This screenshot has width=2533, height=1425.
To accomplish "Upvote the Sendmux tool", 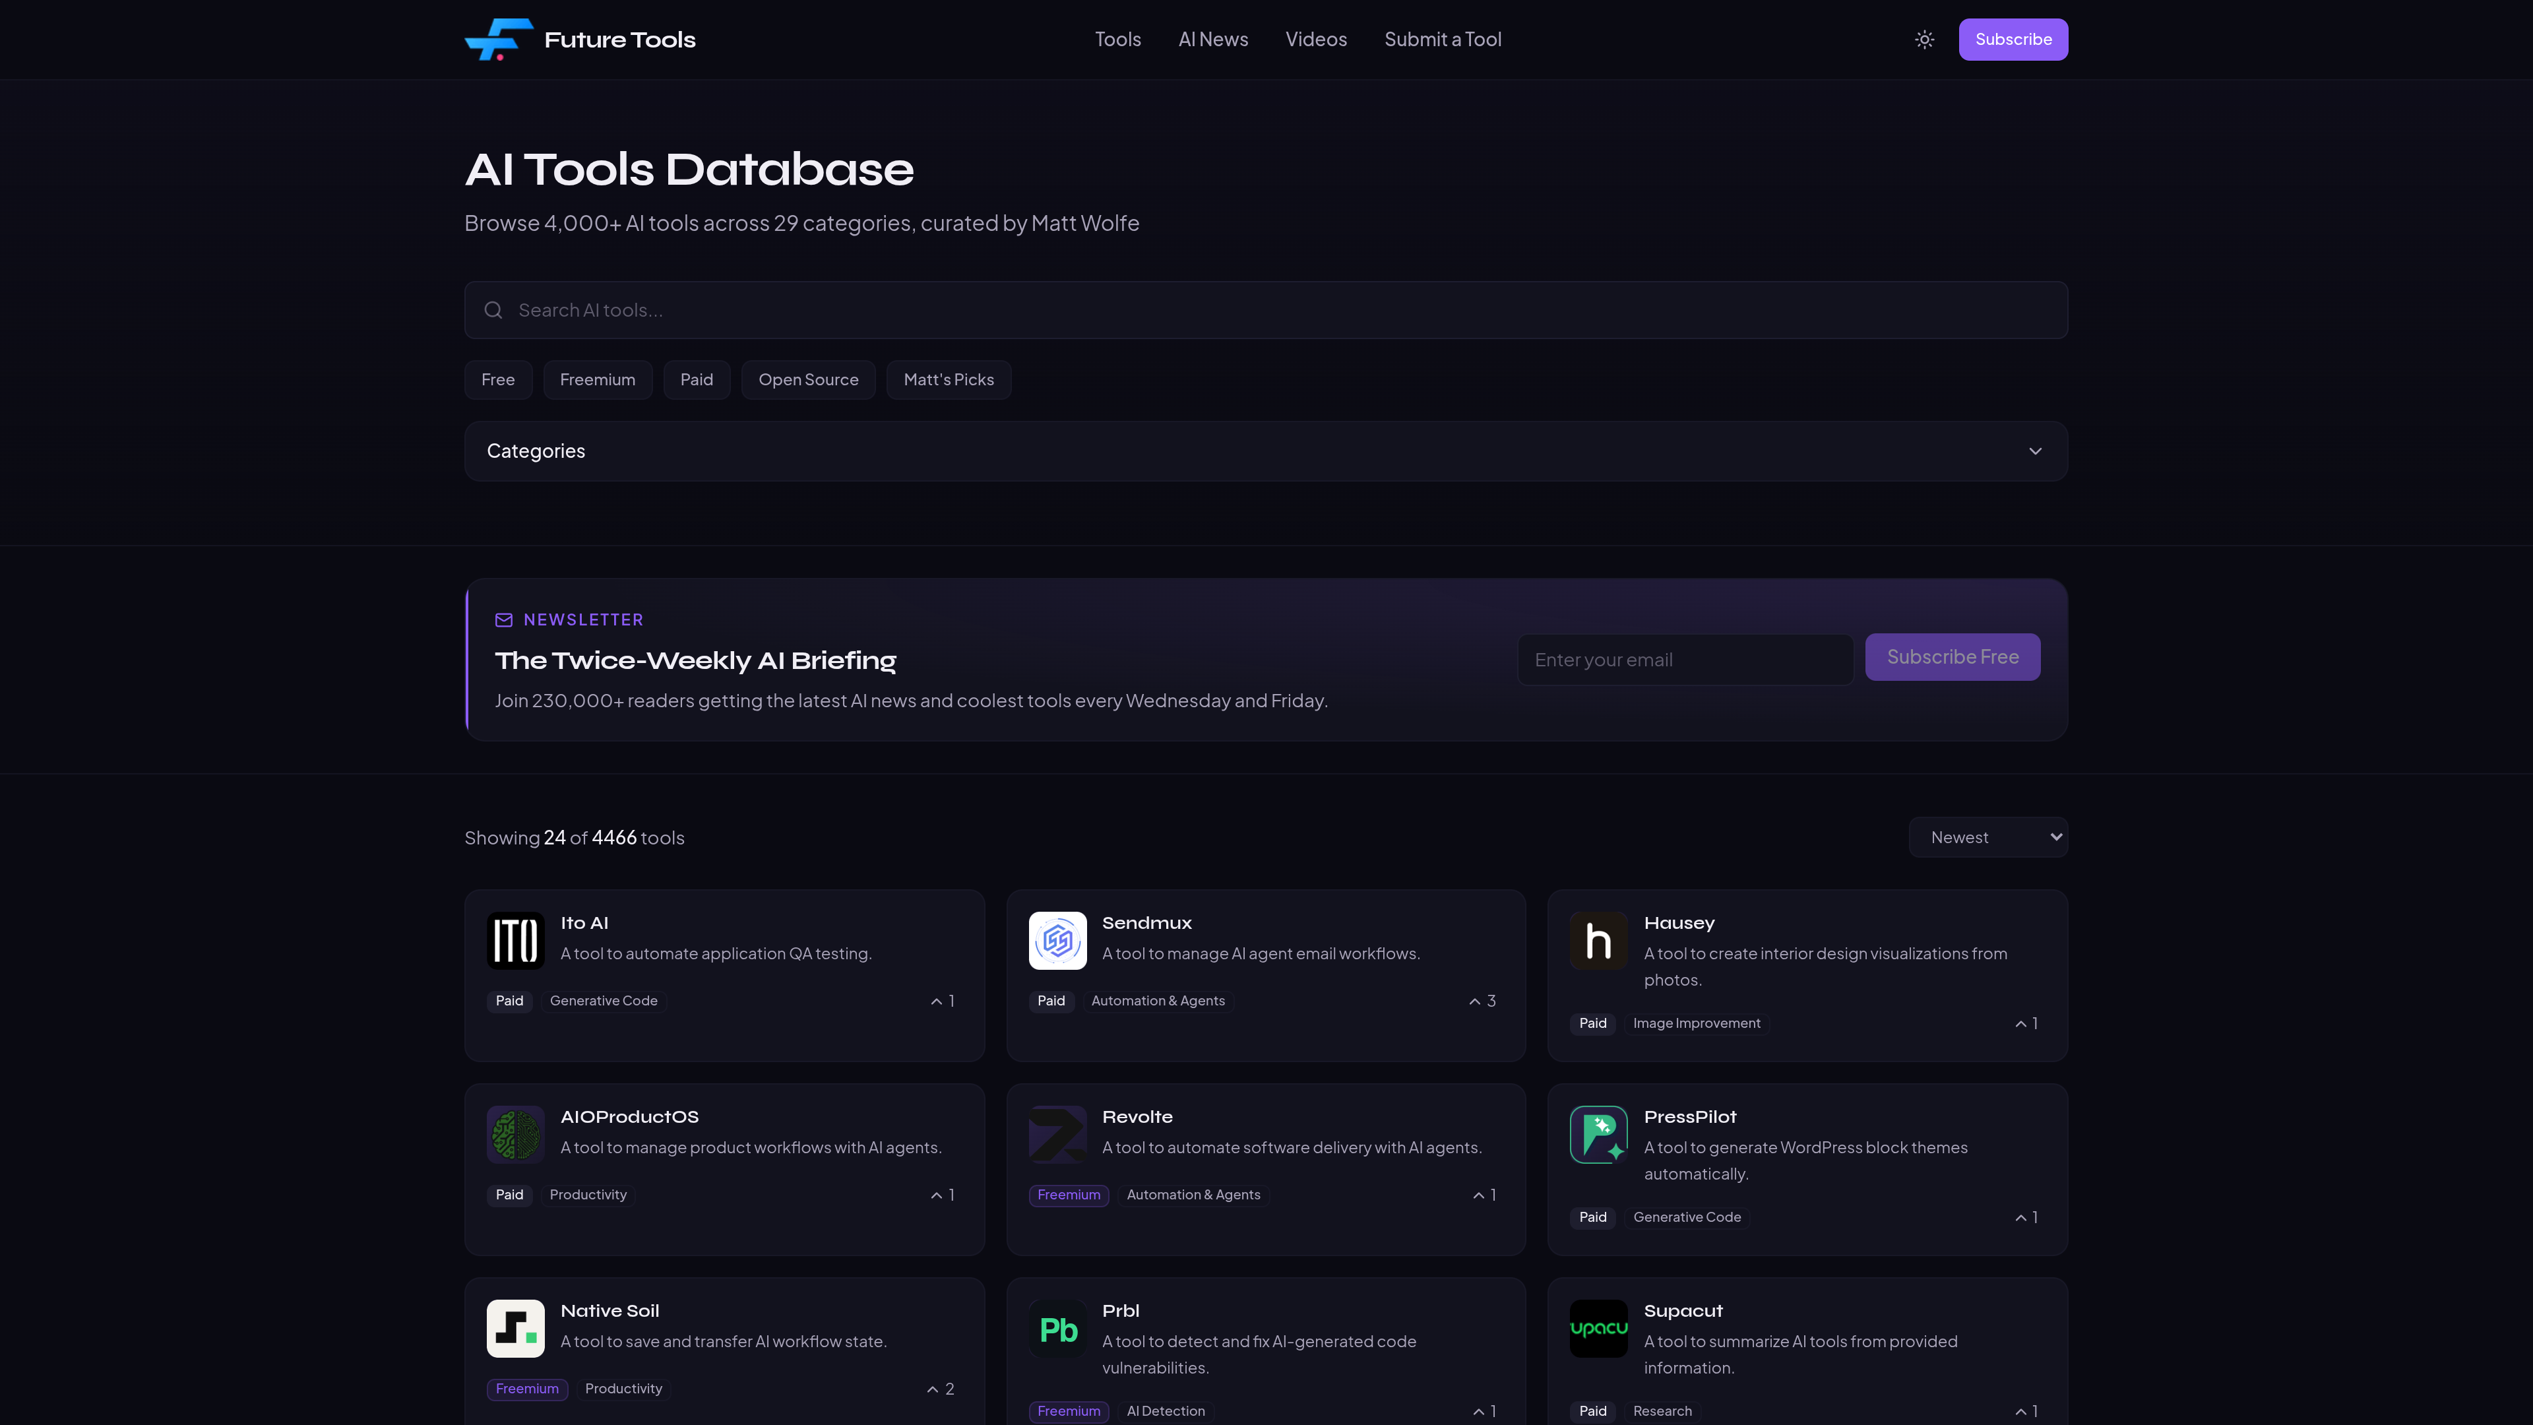I will pyautogui.click(x=1483, y=1001).
